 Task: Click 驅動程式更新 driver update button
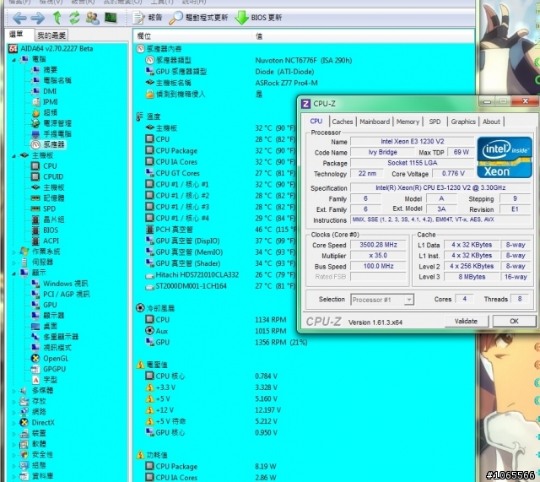tap(198, 18)
